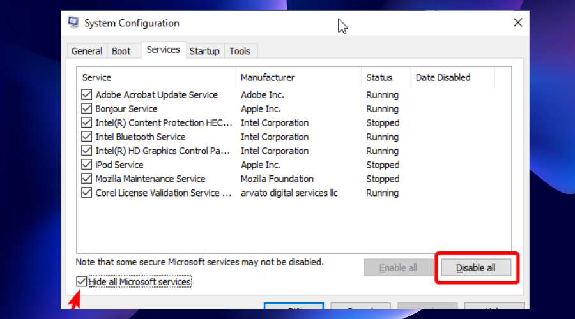
Task: Click the Running status of Corel License Validation
Action: tap(382, 193)
